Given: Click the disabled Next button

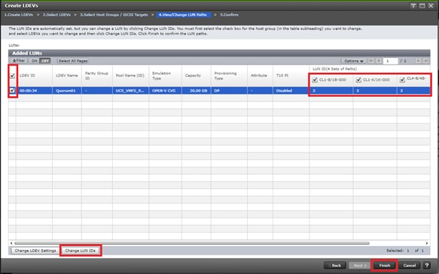Looking at the screenshot, I should coord(359,265).
